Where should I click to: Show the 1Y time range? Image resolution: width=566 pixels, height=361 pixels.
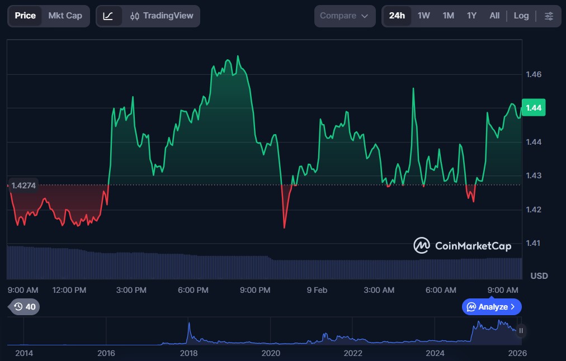471,16
